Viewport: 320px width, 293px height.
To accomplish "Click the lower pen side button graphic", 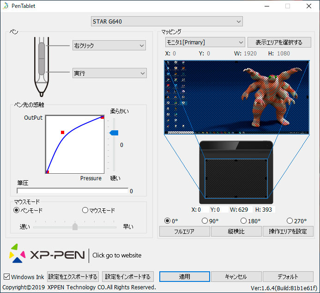I will [x=42, y=67].
